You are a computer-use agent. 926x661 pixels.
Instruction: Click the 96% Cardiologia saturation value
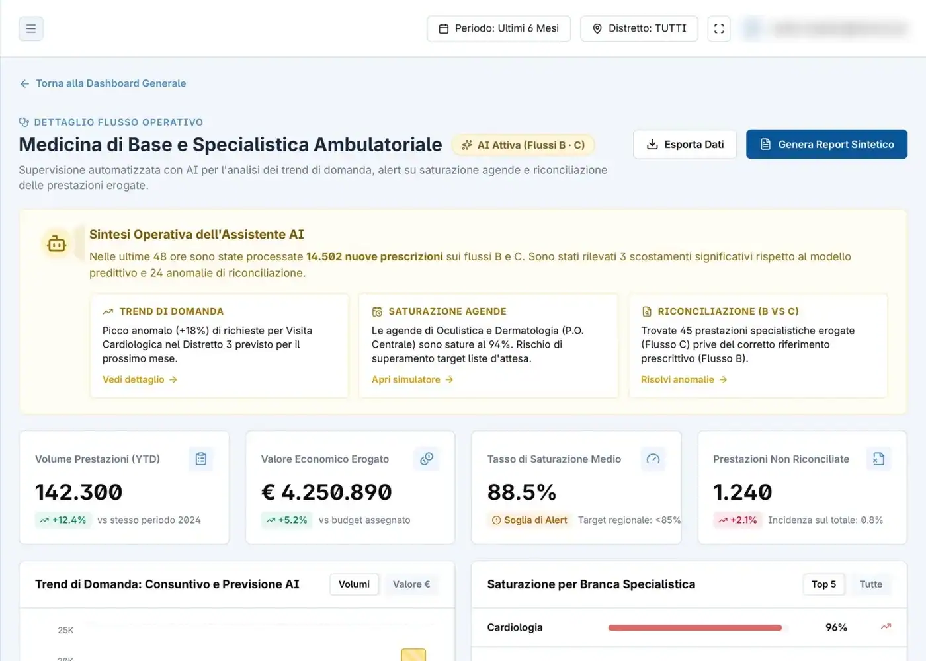pos(836,627)
